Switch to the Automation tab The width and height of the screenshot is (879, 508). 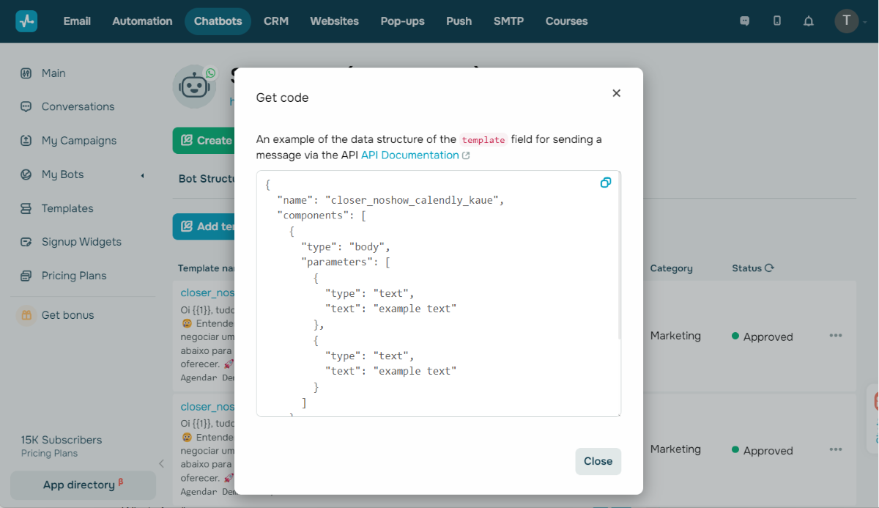point(142,21)
